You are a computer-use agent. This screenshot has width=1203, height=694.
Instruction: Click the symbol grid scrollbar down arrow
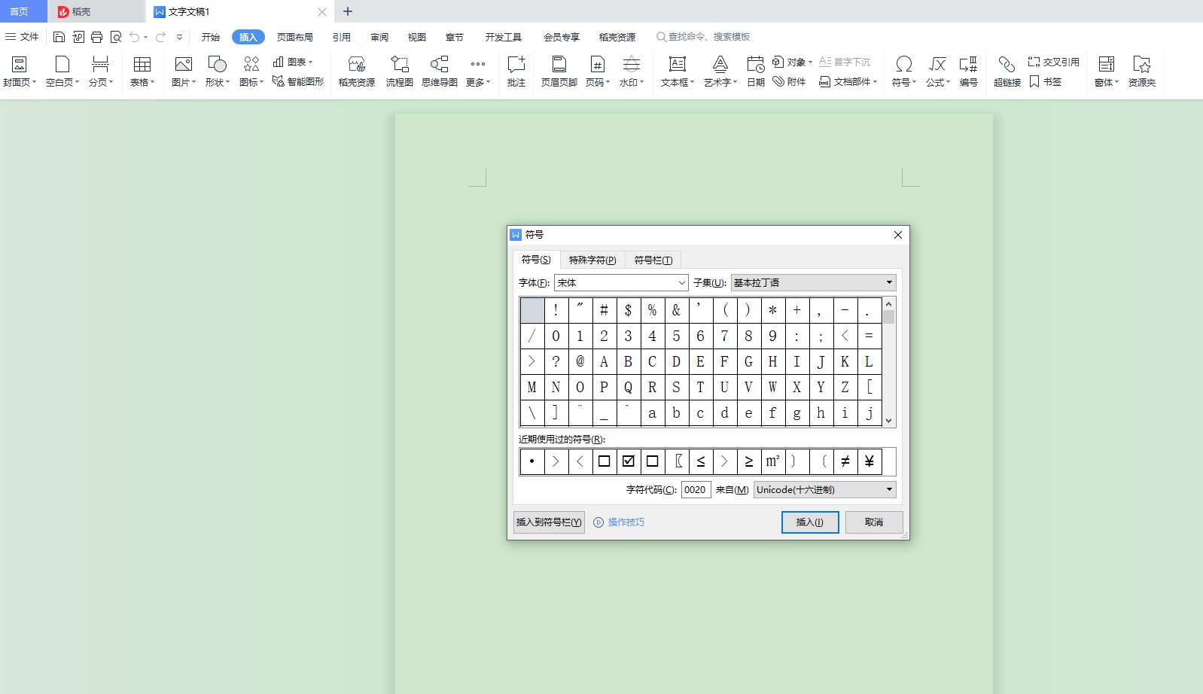(x=889, y=421)
